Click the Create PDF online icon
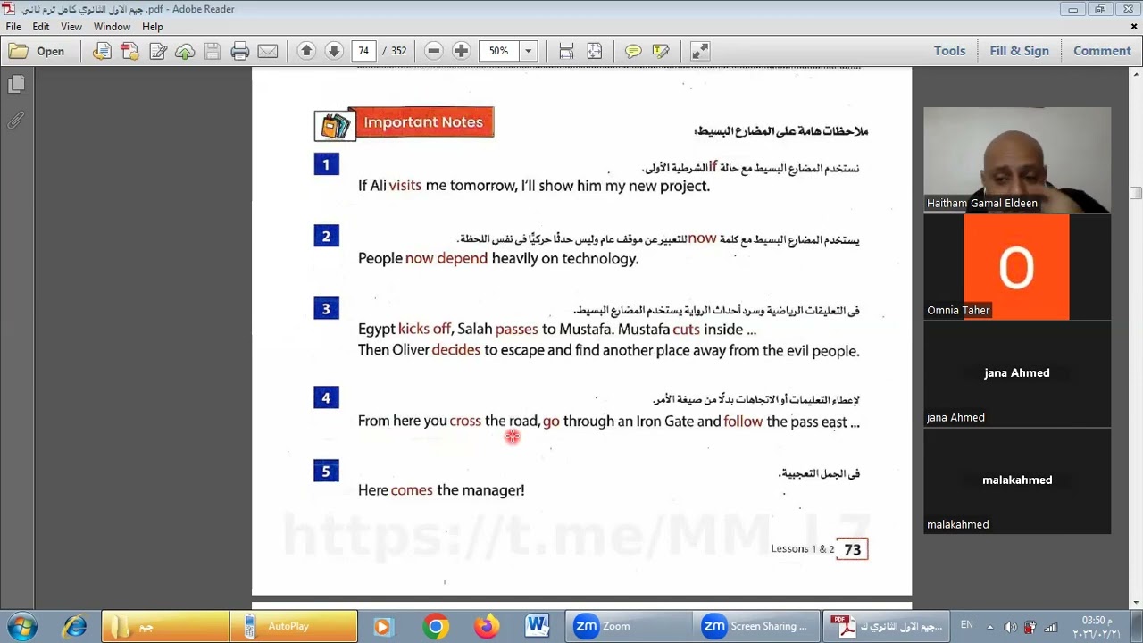 [103, 51]
